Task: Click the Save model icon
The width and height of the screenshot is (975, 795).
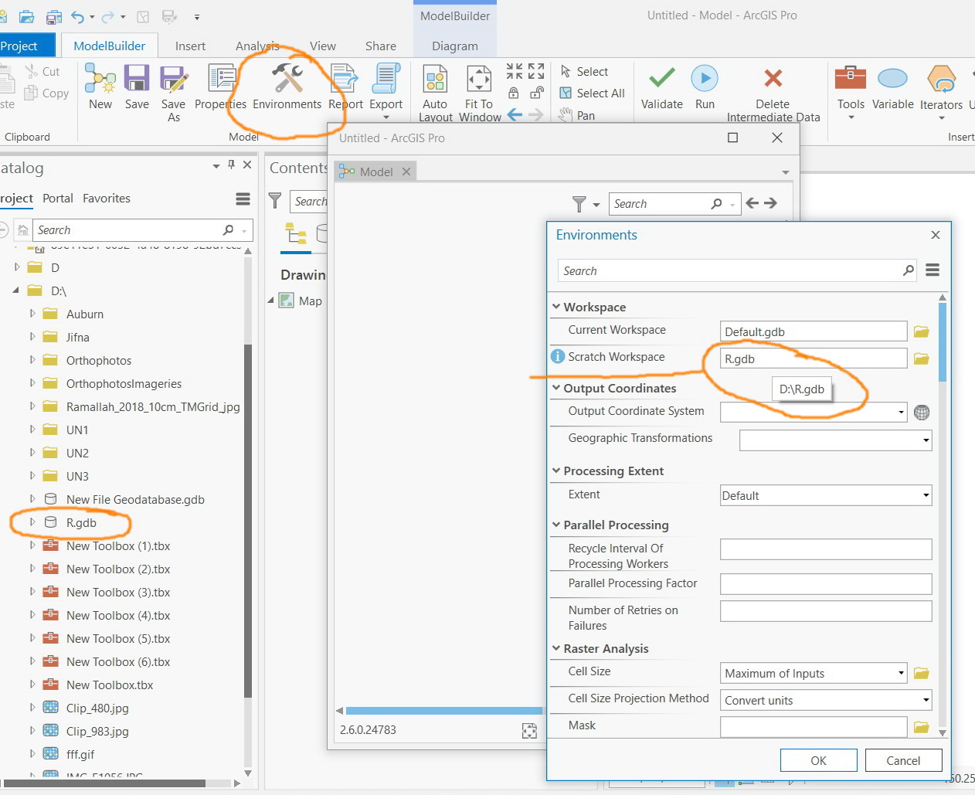Action: pyautogui.click(x=137, y=86)
